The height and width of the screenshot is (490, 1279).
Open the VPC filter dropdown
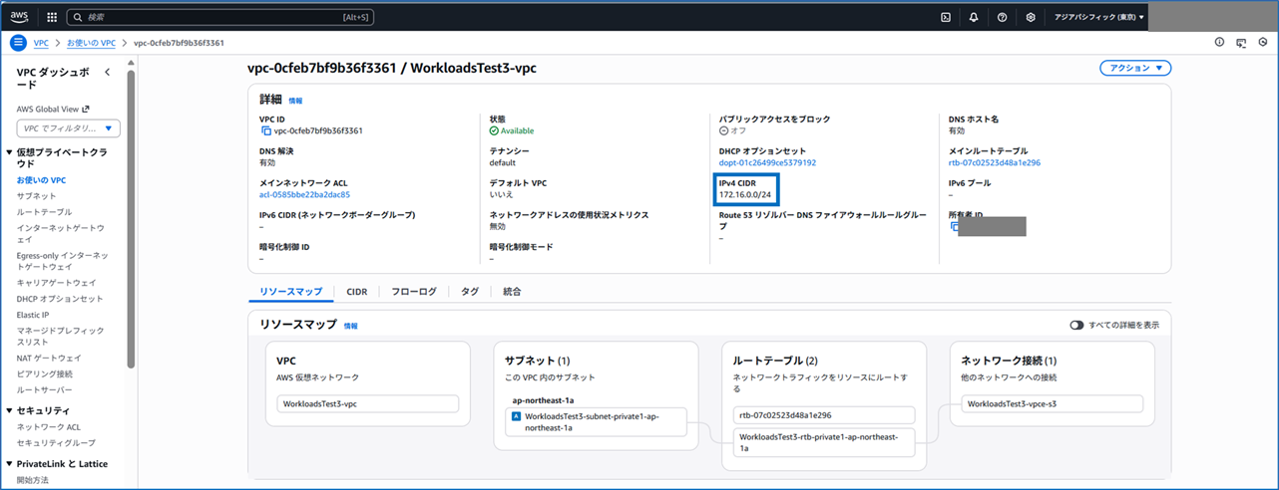pos(68,127)
